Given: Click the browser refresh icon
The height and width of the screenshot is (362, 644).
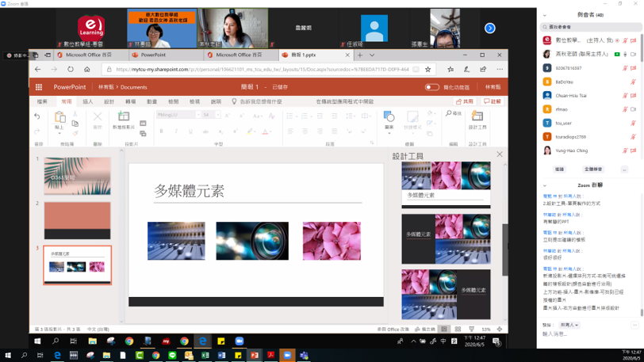Looking at the screenshot, I should point(70,70).
